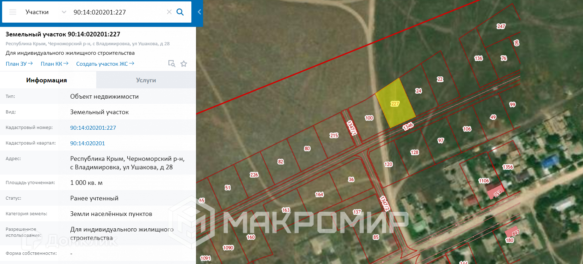Click parcel 128 on the map

pyautogui.click(x=415, y=152)
